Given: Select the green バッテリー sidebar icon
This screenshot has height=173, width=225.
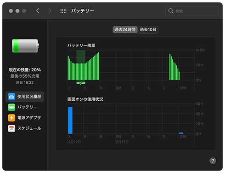Looking at the screenshot, I should [11, 107].
